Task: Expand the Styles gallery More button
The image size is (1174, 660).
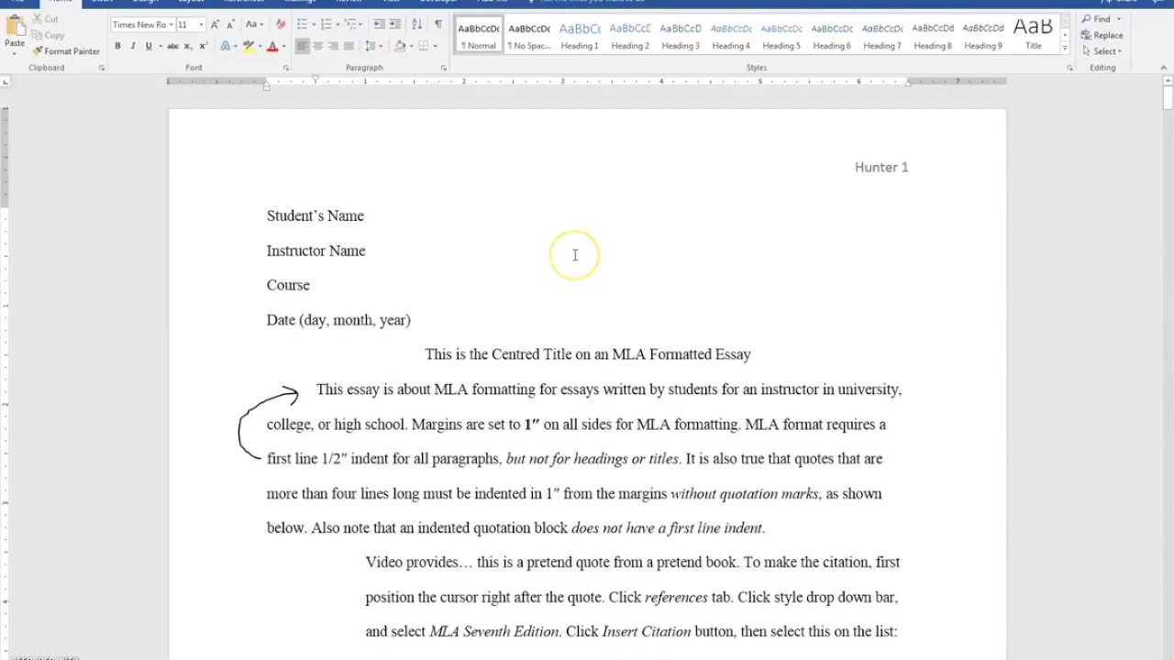Action: (x=1065, y=47)
